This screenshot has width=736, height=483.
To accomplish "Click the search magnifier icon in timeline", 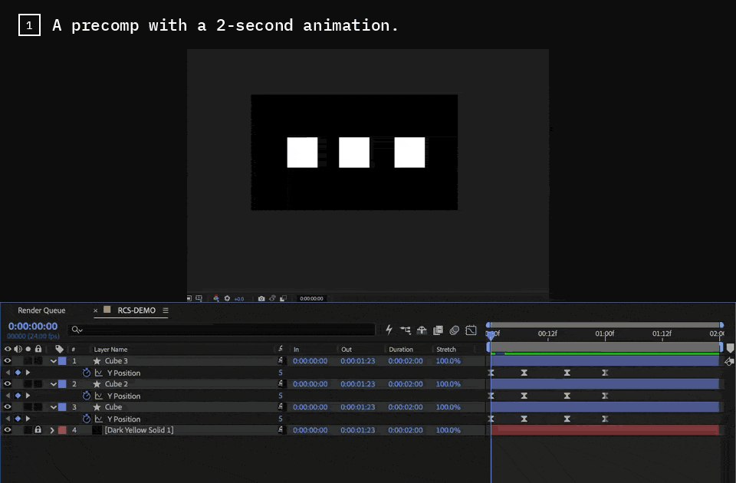I will coord(75,330).
